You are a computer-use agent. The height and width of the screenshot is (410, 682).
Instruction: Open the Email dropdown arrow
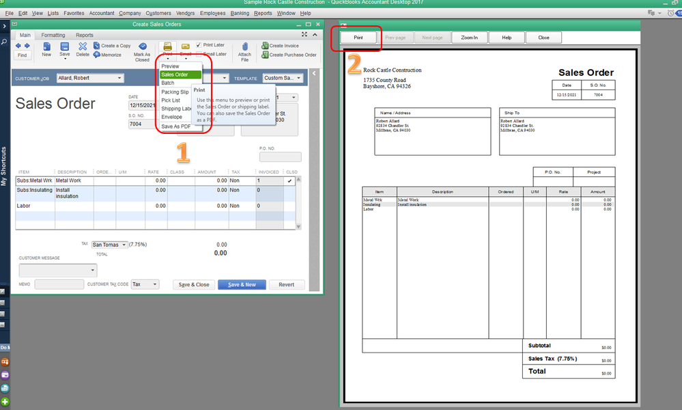186,59
